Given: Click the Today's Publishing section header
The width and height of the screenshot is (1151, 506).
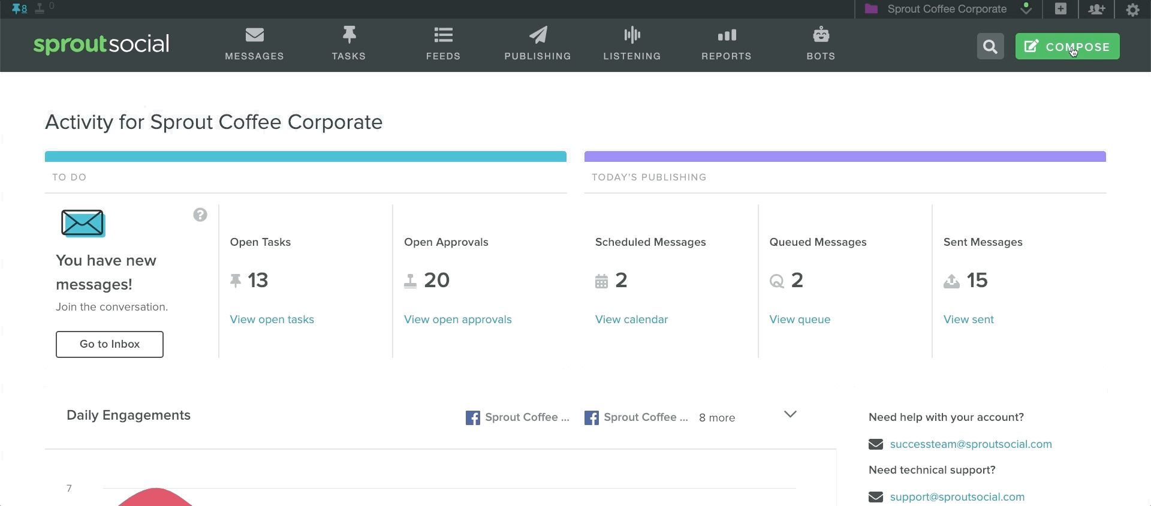Looking at the screenshot, I should [x=649, y=177].
